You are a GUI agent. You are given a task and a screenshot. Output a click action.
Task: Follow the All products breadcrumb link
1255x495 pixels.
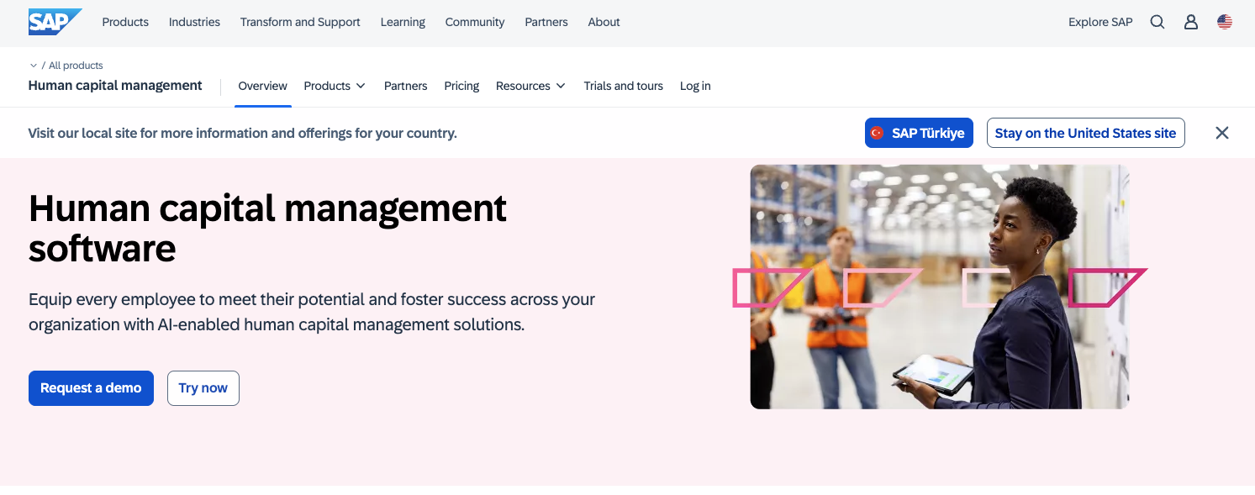pyautogui.click(x=76, y=66)
